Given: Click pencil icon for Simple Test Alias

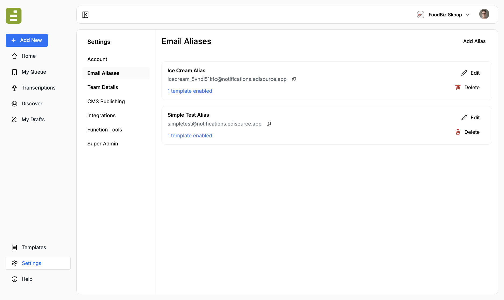Looking at the screenshot, I should tap(464, 118).
